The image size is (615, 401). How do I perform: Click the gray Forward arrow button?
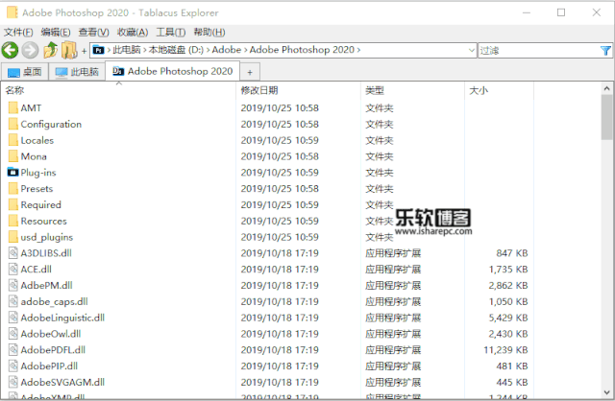30,51
